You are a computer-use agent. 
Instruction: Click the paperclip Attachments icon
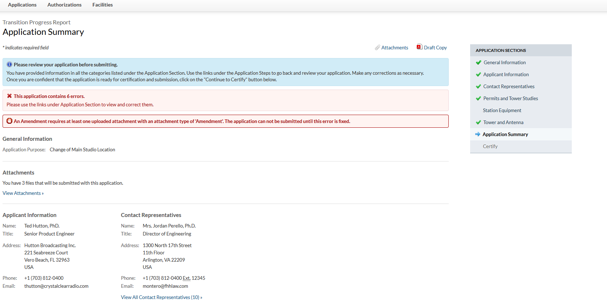(x=377, y=48)
